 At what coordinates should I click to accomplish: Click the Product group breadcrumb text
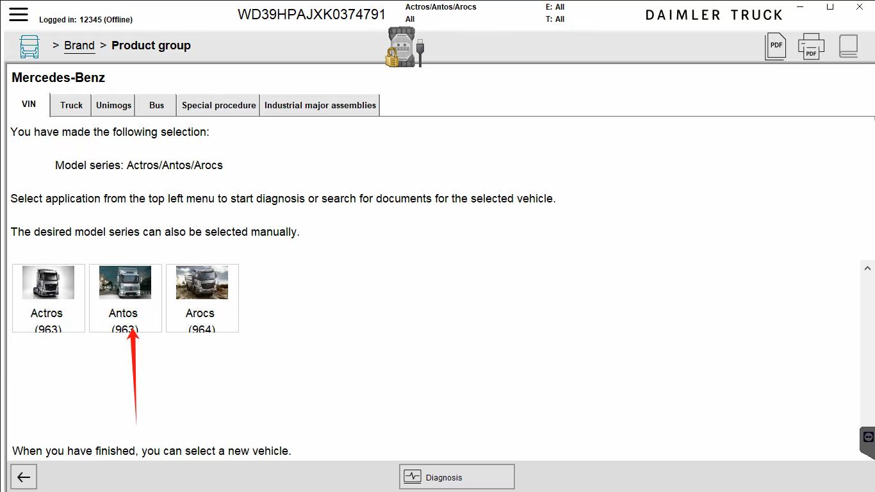pos(151,45)
